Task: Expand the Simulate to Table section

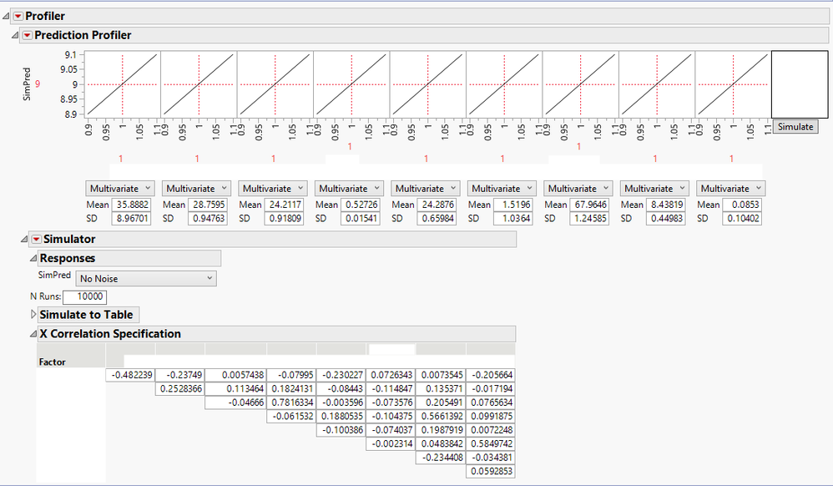Action: (33, 314)
